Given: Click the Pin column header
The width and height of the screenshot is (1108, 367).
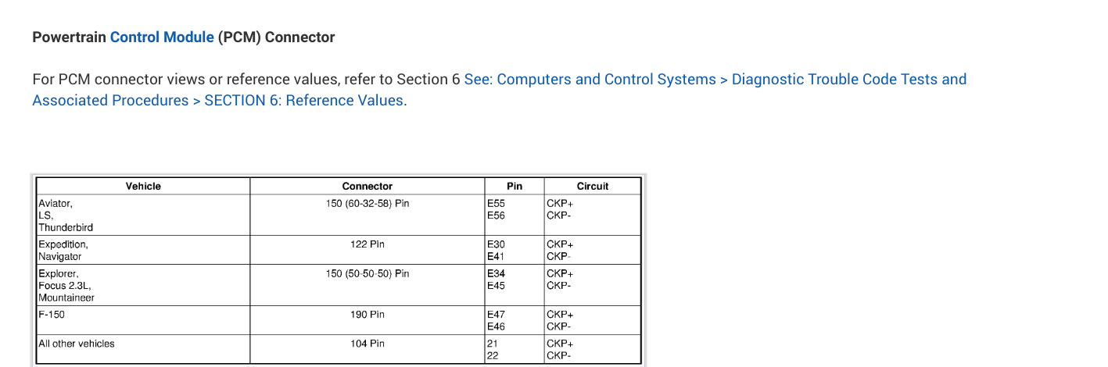Looking at the screenshot, I should (515, 186).
